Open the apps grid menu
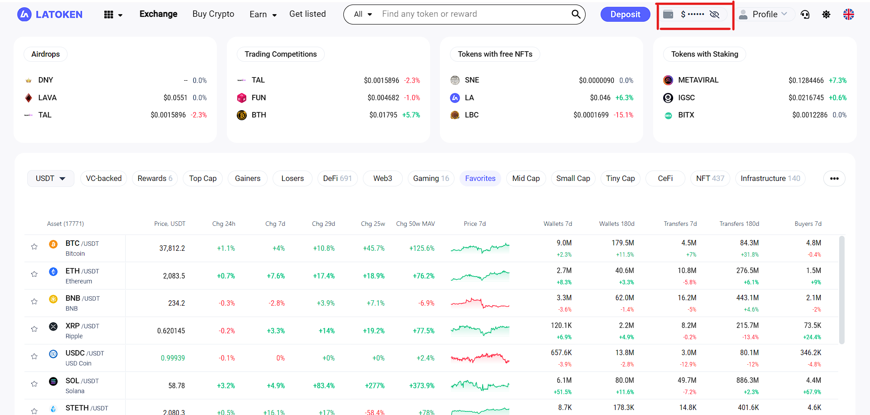 click(x=109, y=15)
